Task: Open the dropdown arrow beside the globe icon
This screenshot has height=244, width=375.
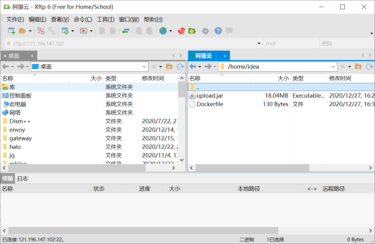Action: click(170, 31)
